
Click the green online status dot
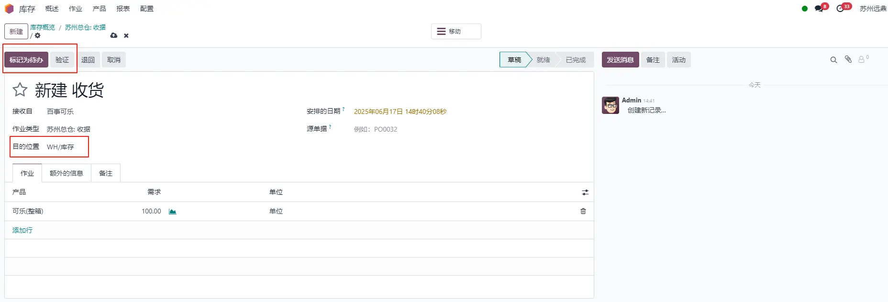click(x=805, y=9)
